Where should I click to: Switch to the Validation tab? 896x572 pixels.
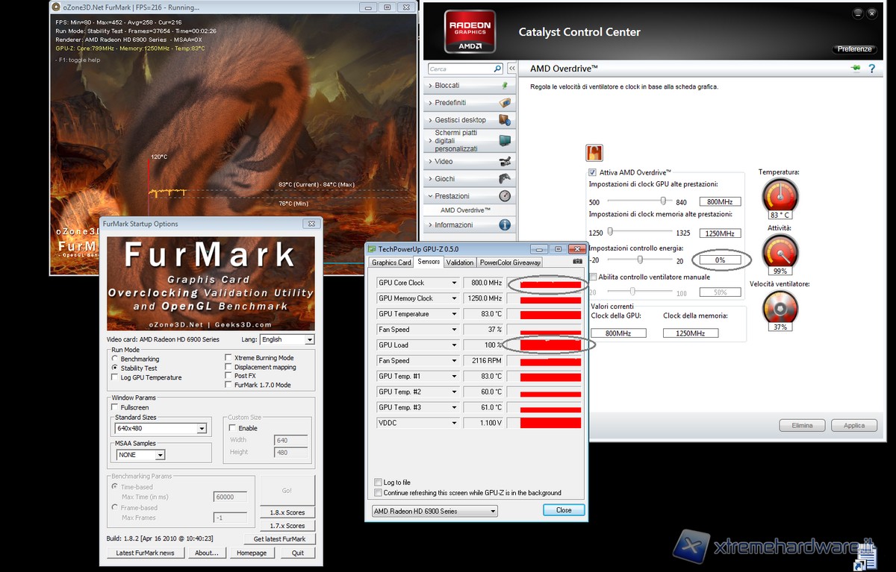(x=460, y=263)
